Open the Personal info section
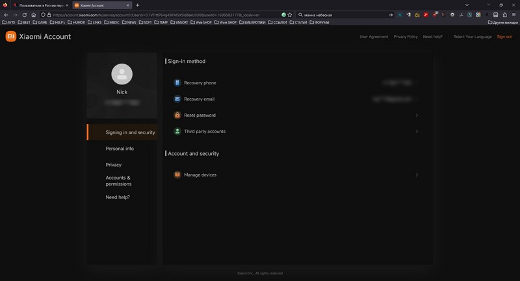Screen dimensions: 520x281 pyautogui.click(x=120, y=149)
